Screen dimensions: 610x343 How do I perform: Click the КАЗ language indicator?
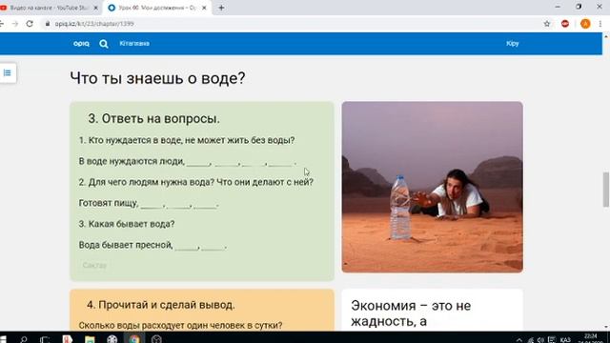click(x=565, y=340)
